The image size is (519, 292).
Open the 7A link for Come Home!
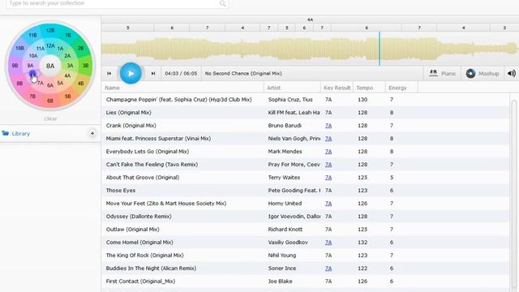[328, 243]
